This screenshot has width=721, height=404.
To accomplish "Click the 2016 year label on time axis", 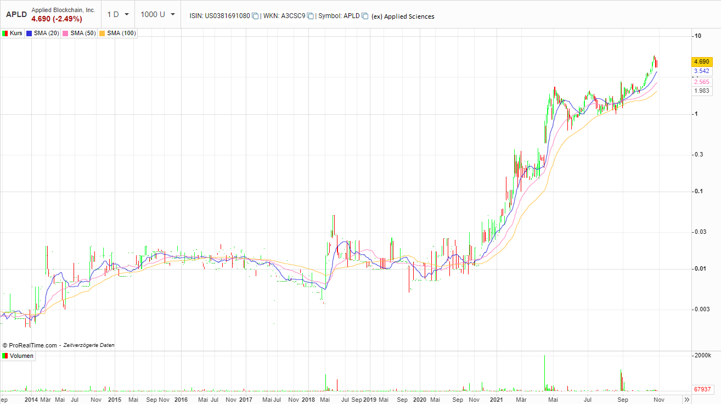I will pos(181,400).
